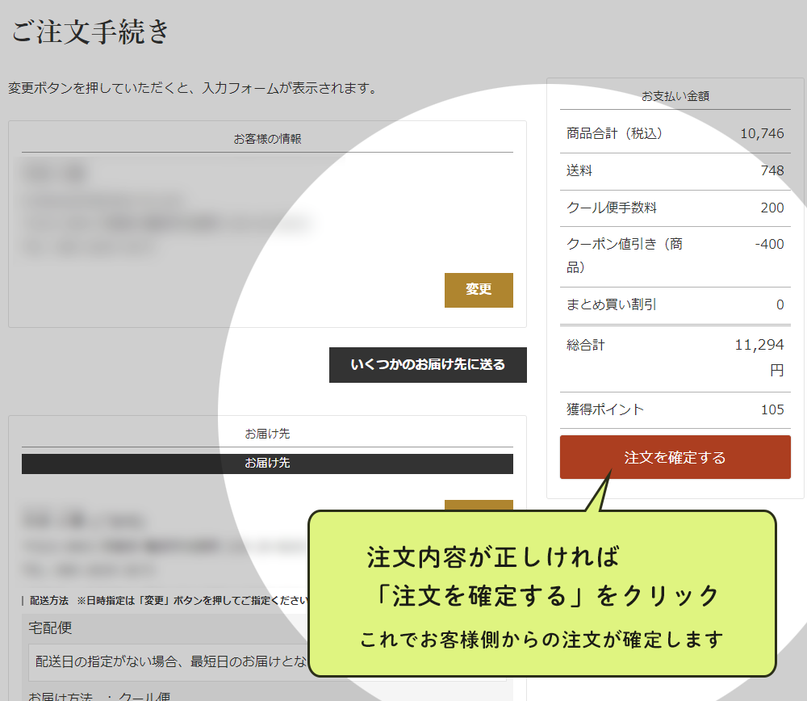Click the ご注文手続き page title
807x701 pixels.
click(89, 32)
